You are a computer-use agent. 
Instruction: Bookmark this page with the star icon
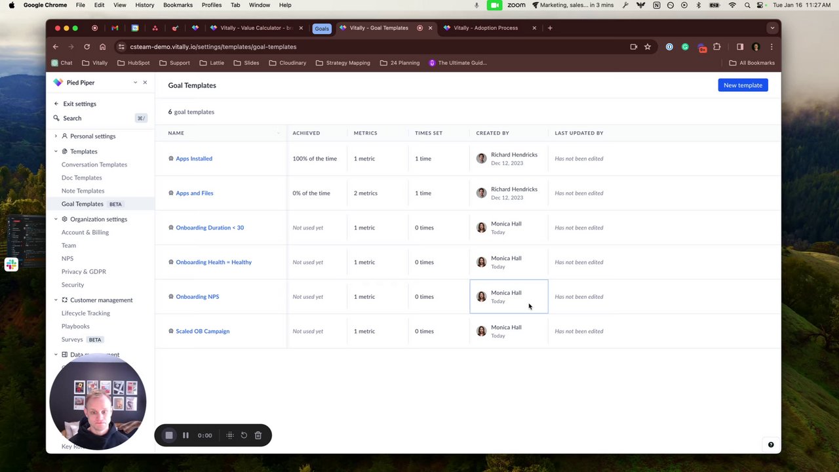[x=648, y=47]
